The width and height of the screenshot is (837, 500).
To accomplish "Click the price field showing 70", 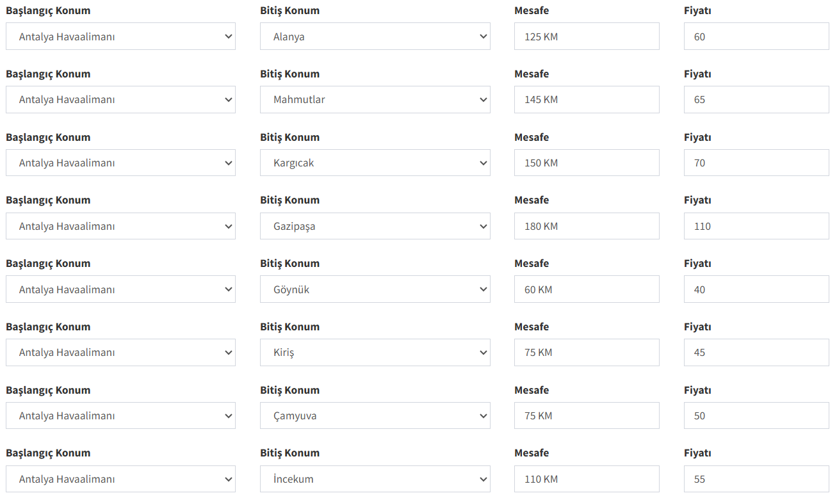I will pyautogui.click(x=756, y=163).
